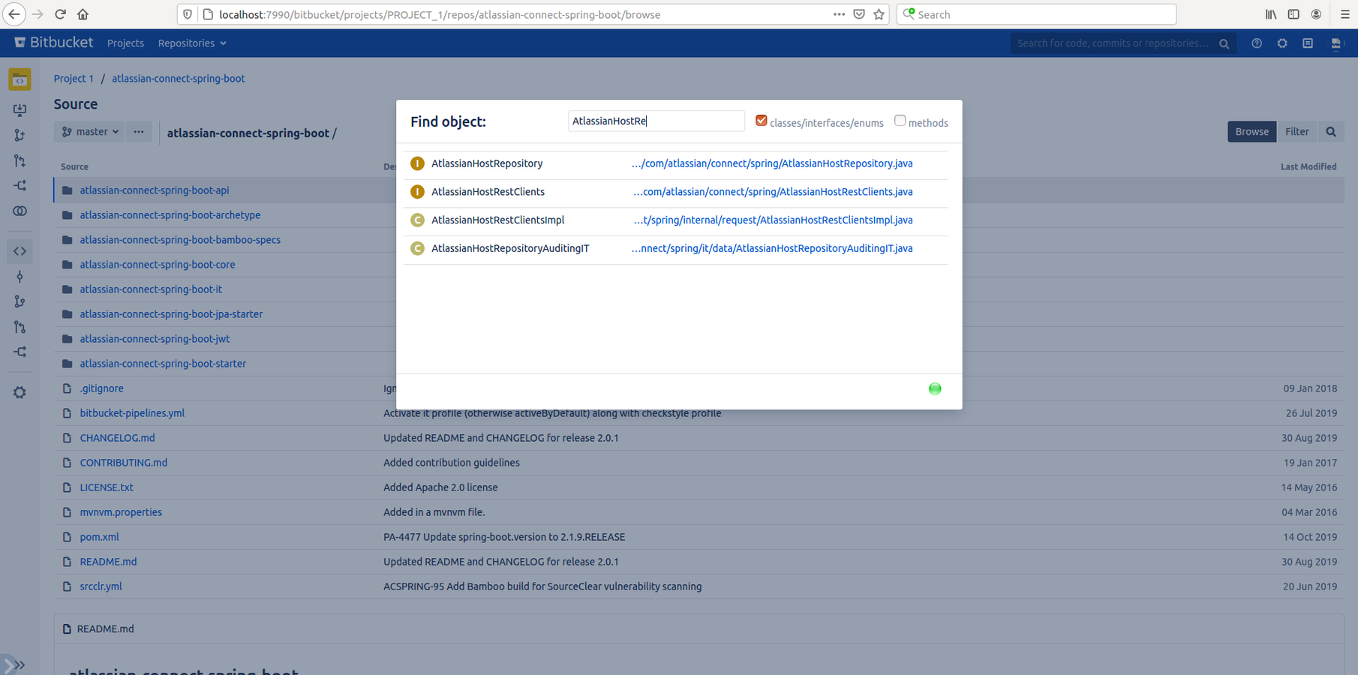Open the Commits icon in the sidebar
This screenshot has height=675, width=1358.
[20, 277]
